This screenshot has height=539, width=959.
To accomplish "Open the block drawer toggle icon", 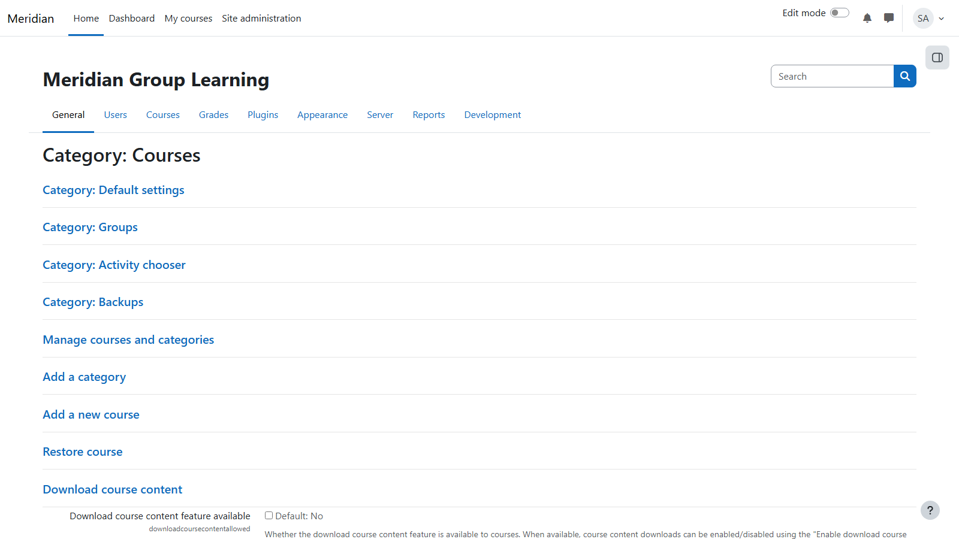I will (x=937, y=57).
